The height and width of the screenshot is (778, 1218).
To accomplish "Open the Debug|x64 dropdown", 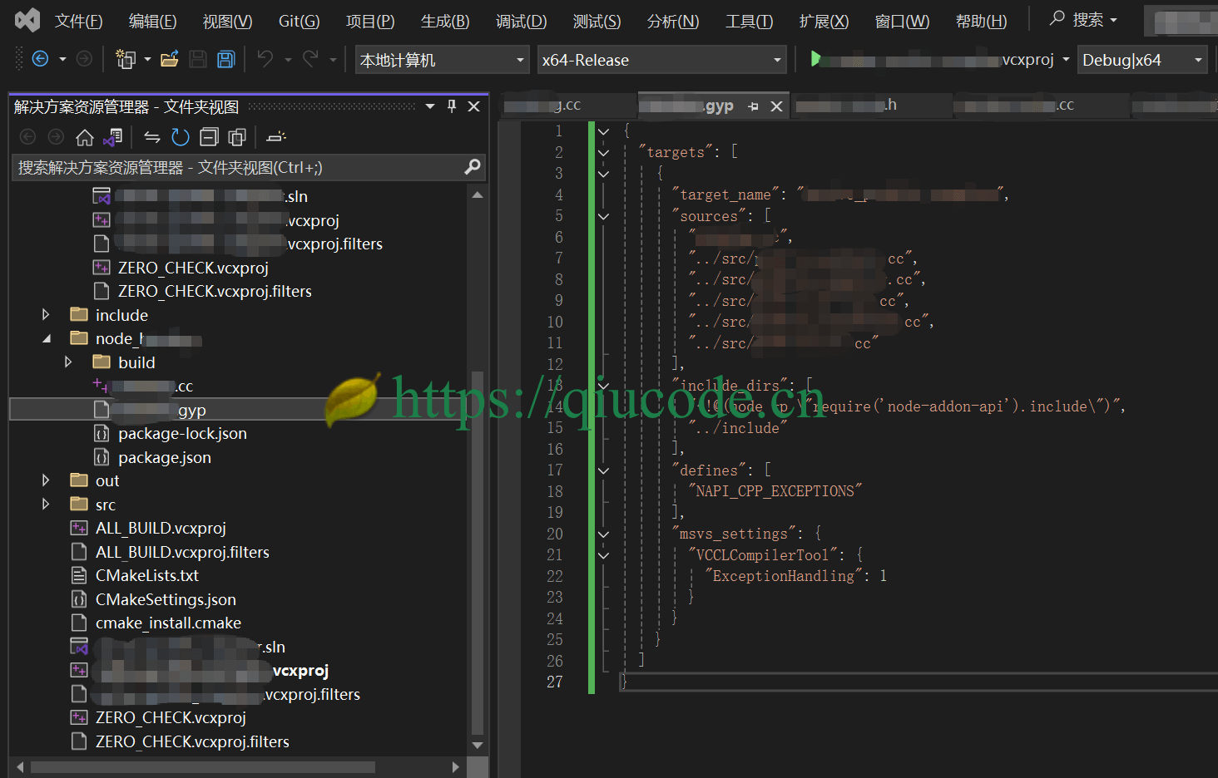I will click(1142, 60).
